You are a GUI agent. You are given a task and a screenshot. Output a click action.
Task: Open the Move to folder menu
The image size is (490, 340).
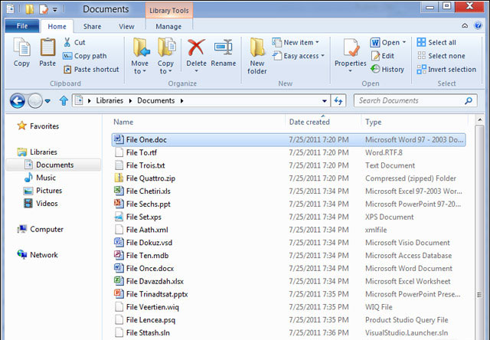pyautogui.click(x=139, y=56)
